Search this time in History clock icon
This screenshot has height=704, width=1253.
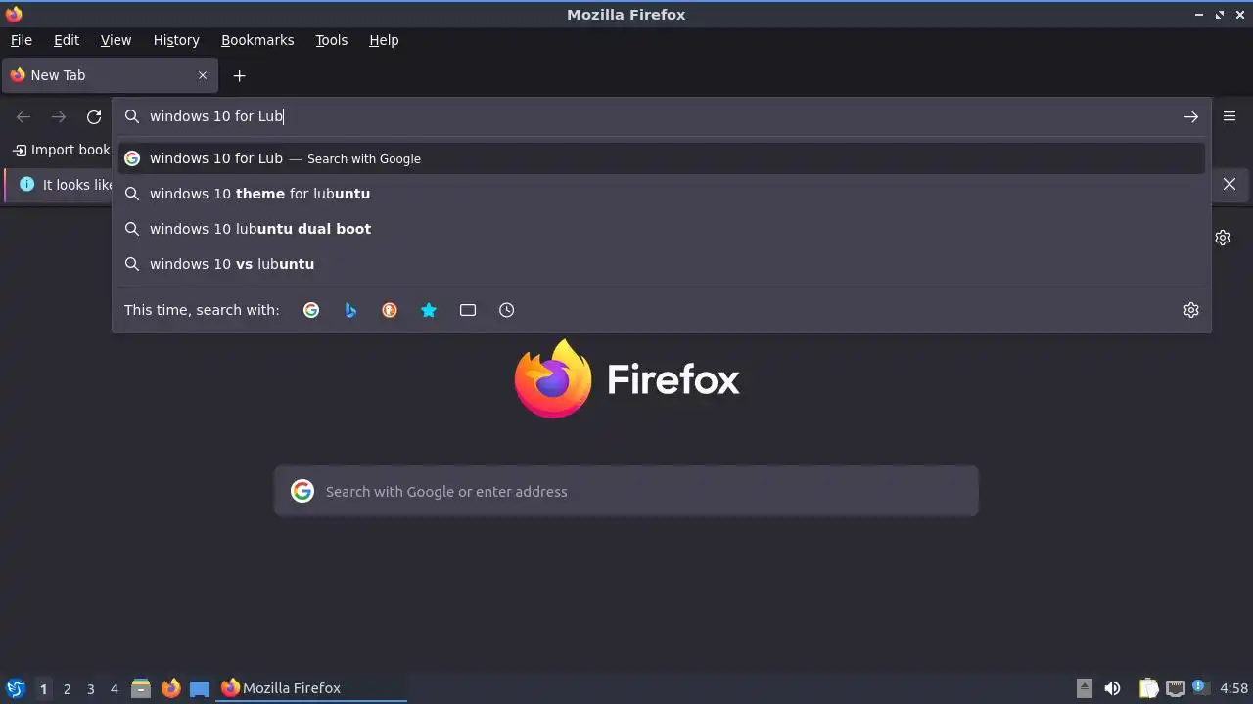coord(506,310)
